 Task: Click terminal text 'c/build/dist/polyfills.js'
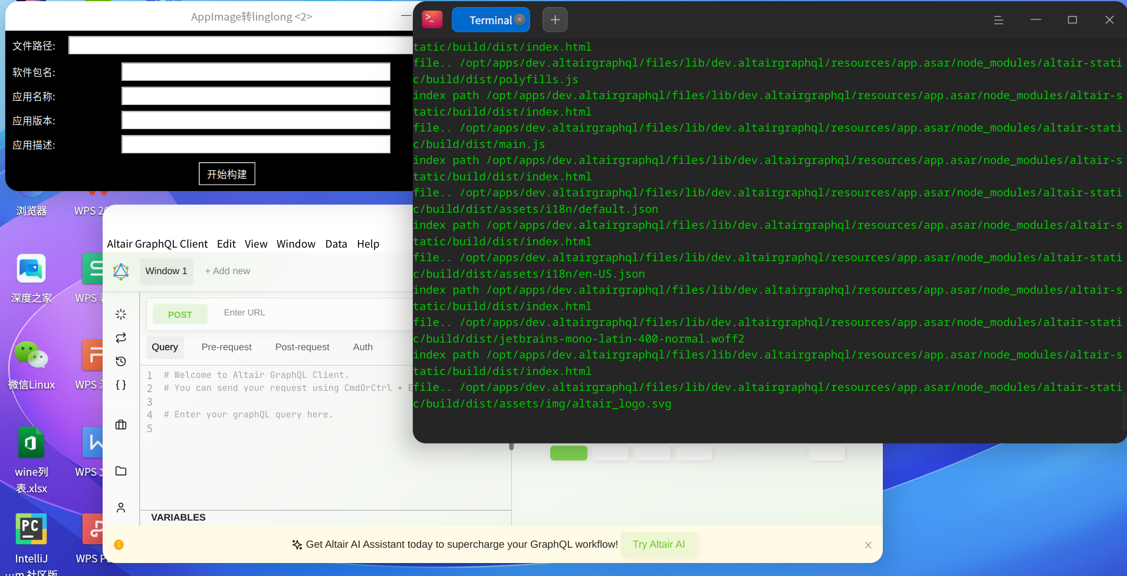[496, 80]
